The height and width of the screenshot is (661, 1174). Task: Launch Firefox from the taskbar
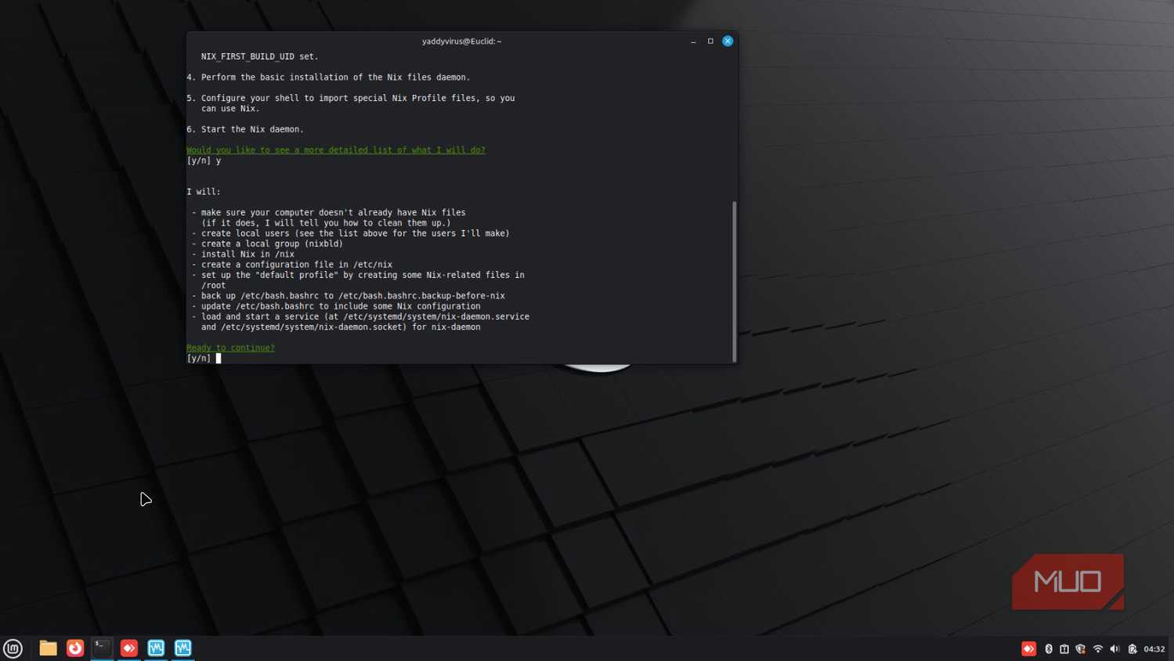tap(75, 648)
